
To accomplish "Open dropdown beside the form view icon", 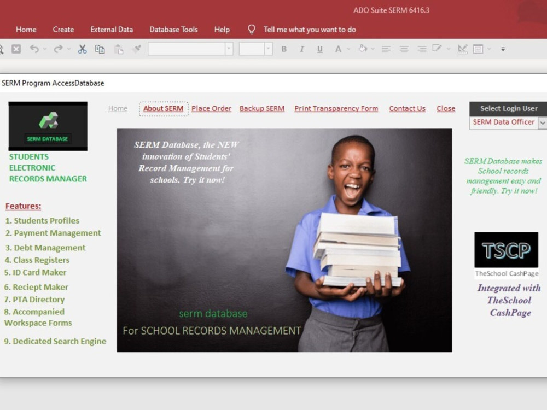I will pos(489,49).
